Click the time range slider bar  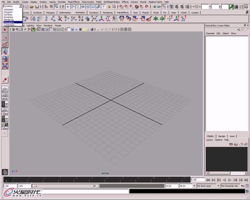click(66, 186)
